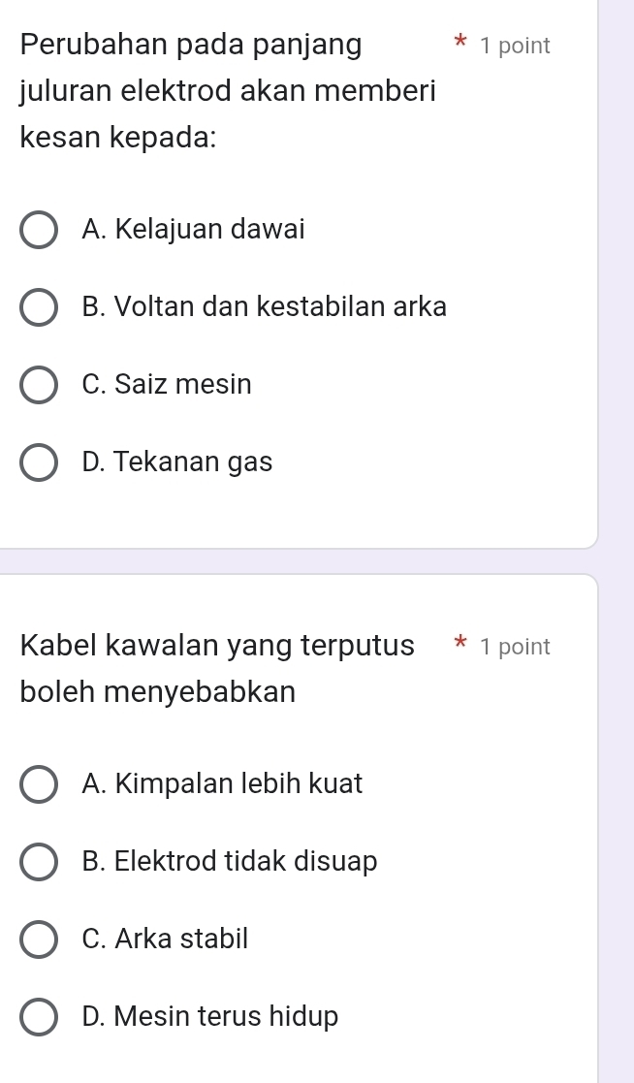Mark the D. Tekanan gas radio circle
The height and width of the screenshot is (1083, 634).
point(39,463)
